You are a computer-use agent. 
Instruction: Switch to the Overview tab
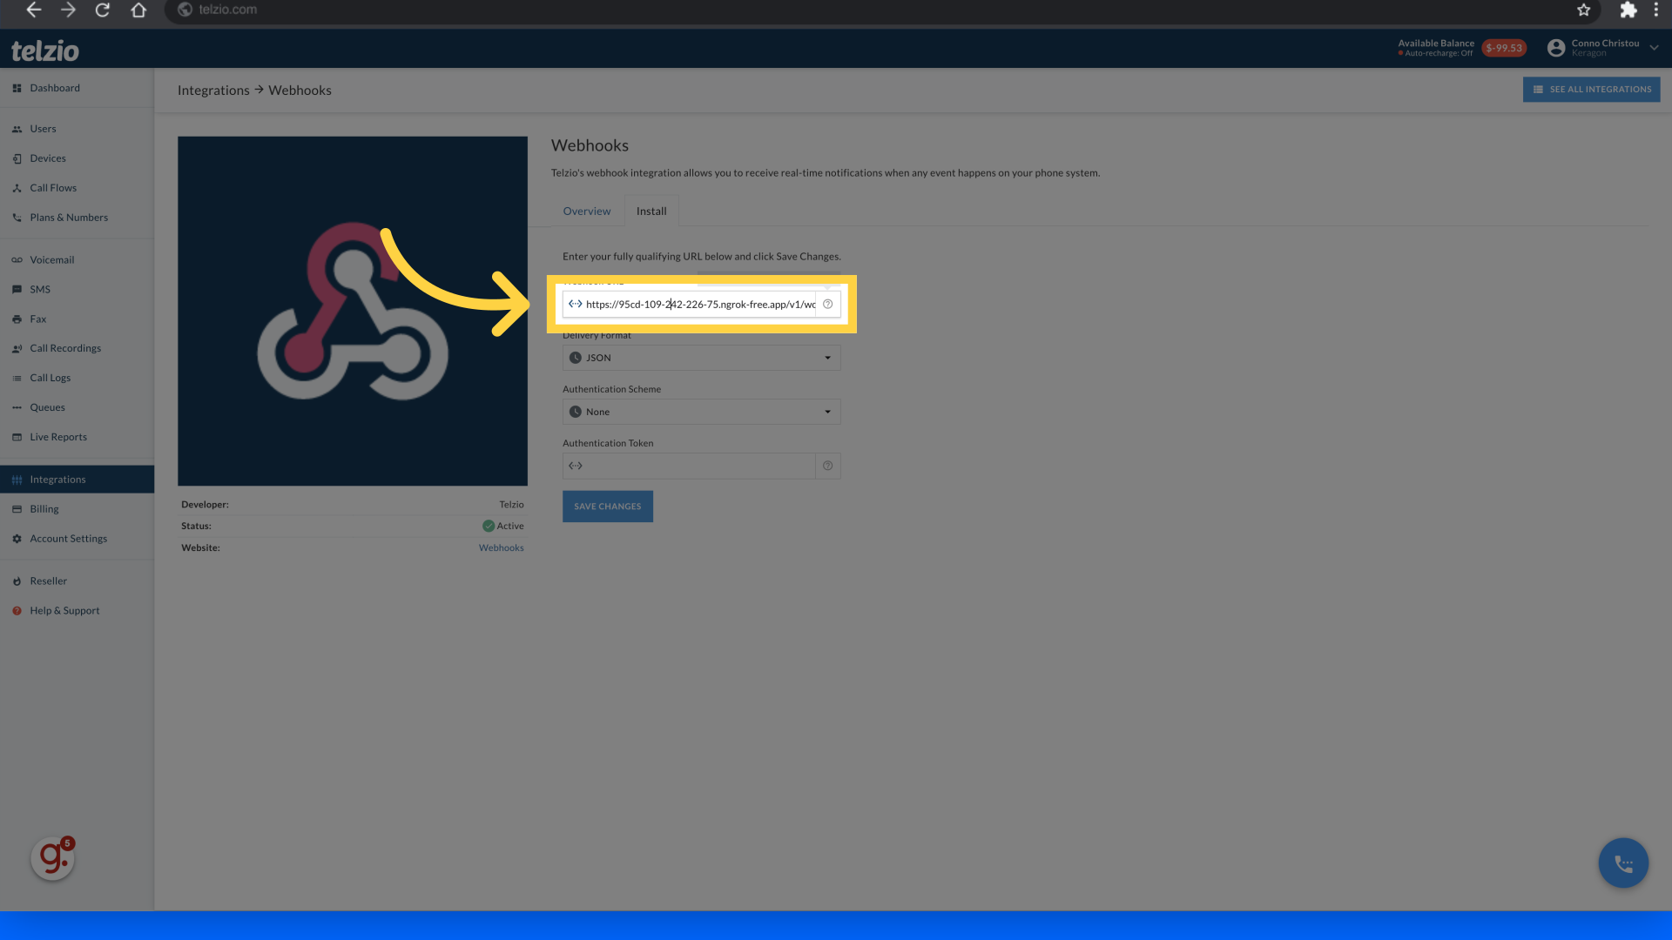click(587, 211)
